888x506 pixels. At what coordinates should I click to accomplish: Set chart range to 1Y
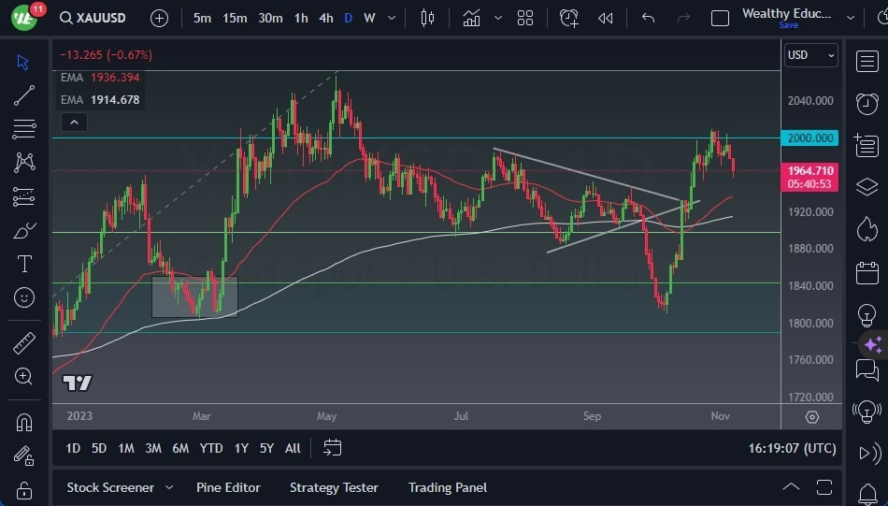tap(241, 448)
